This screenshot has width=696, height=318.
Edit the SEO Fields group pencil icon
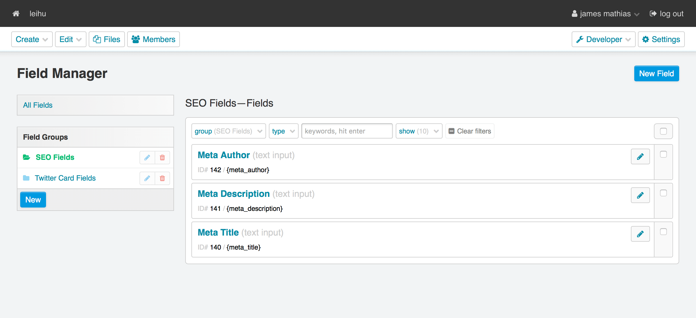pos(147,158)
